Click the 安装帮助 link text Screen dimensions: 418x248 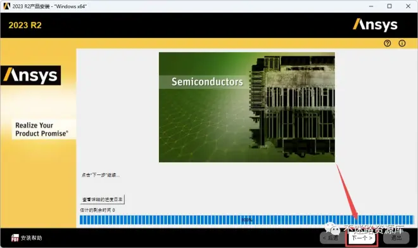pyautogui.click(x=32, y=238)
